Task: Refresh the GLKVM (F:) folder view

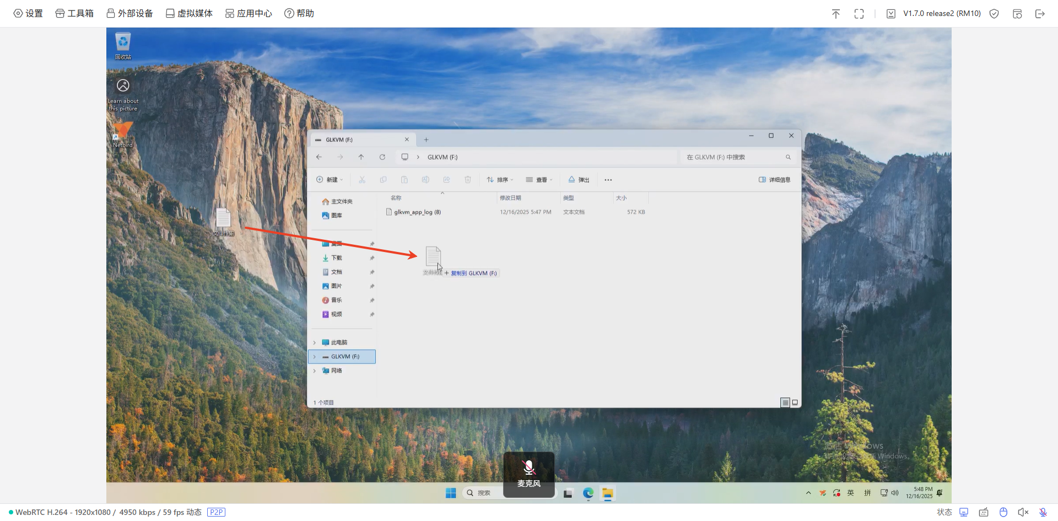Action: tap(382, 157)
